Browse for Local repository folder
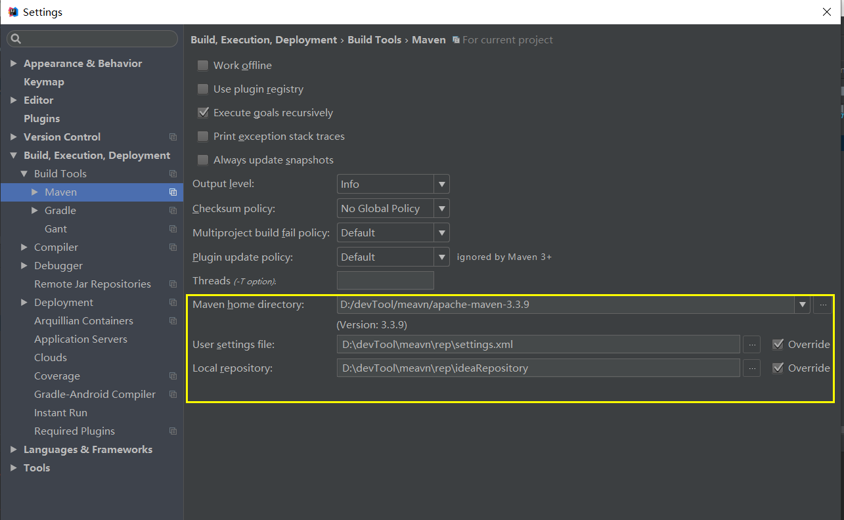Viewport: 844px width, 520px height. pyautogui.click(x=752, y=368)
